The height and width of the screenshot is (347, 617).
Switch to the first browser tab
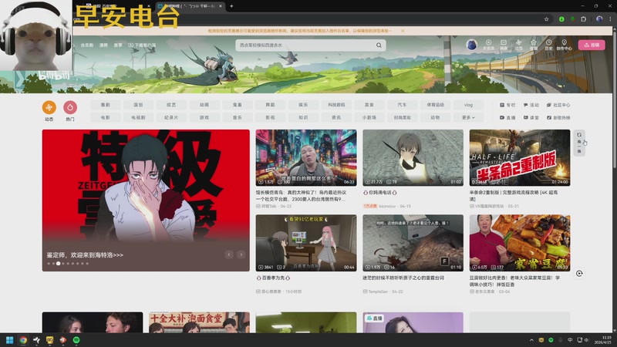tap(117, 6)
